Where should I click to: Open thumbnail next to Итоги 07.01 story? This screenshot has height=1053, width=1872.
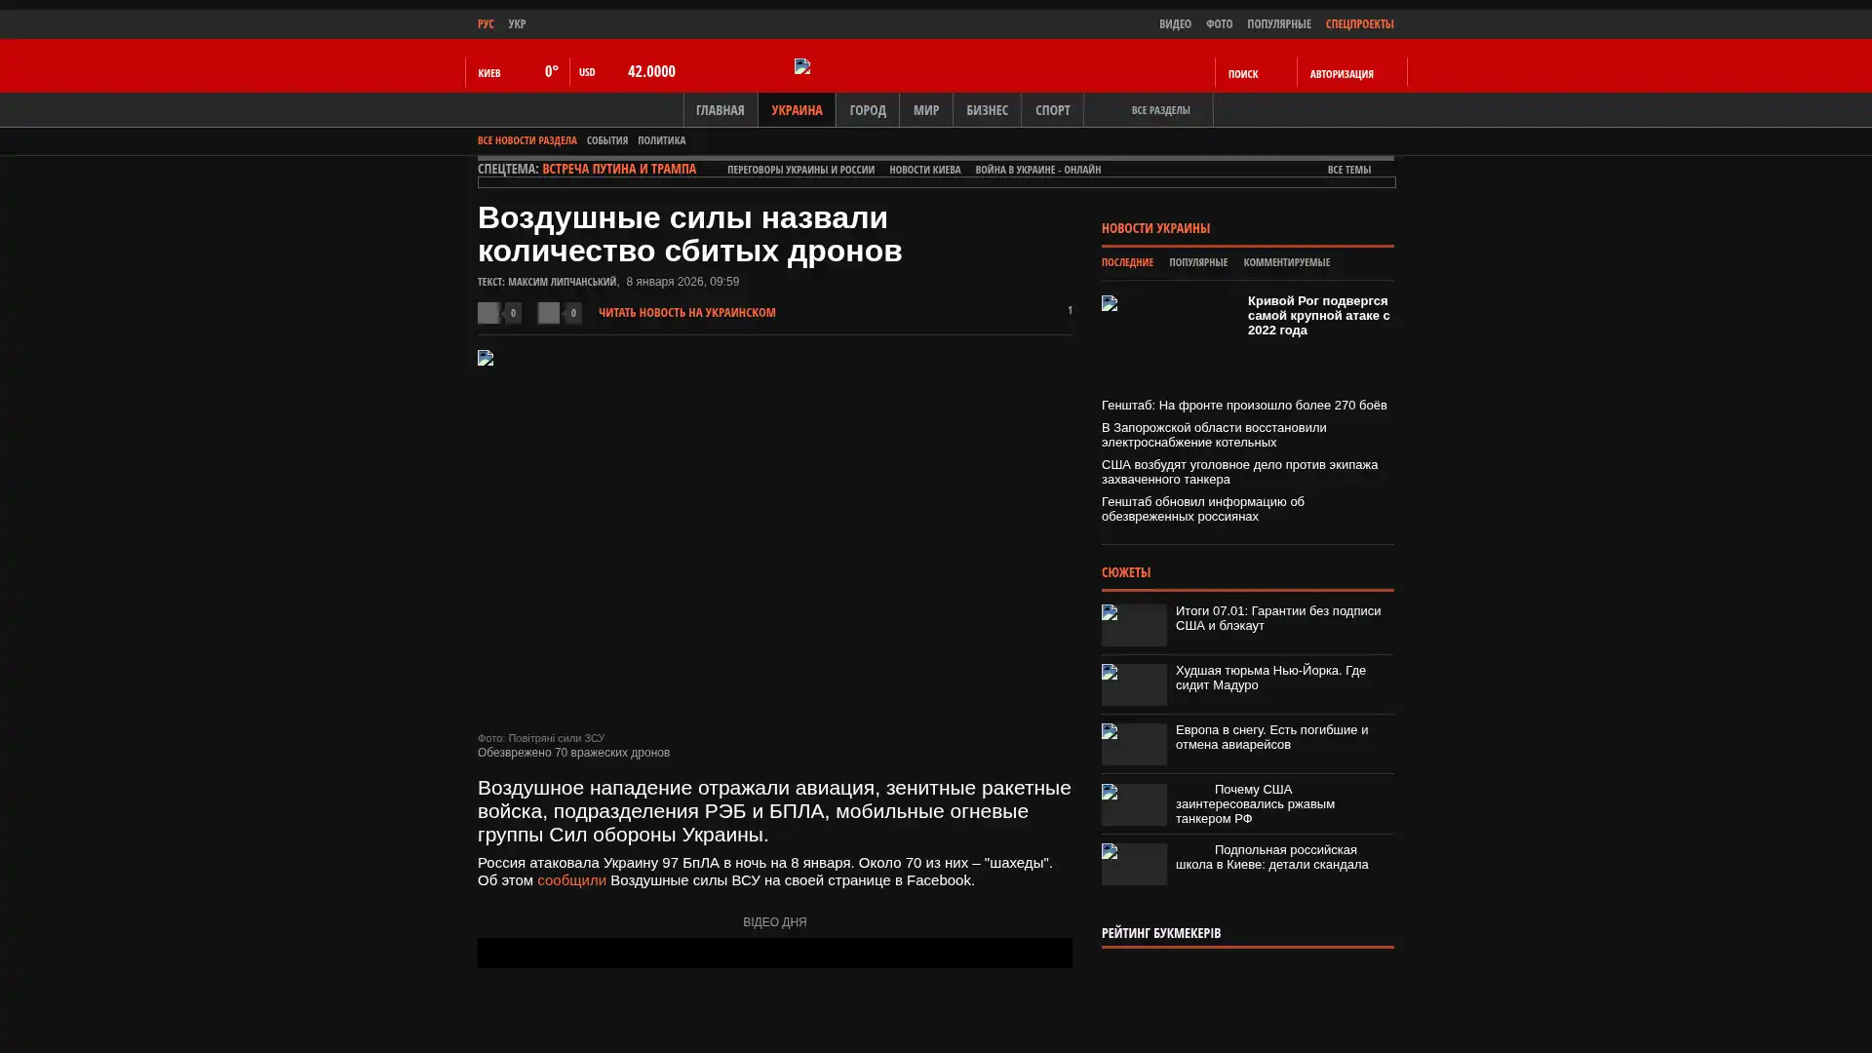[x=1134, y=625]
